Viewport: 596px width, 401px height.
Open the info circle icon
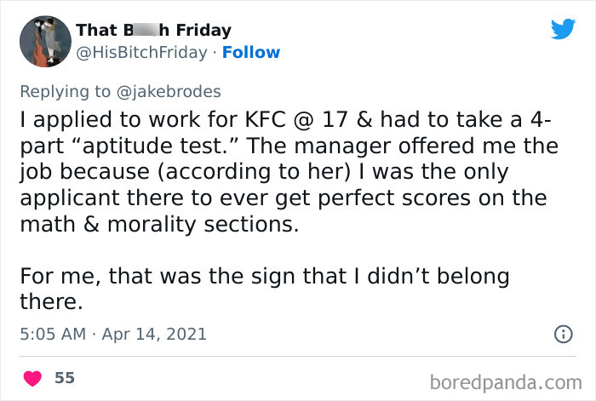point(562,335)
